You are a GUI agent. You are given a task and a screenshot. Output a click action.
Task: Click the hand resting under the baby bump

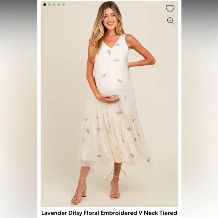click(x=109, y=99)
